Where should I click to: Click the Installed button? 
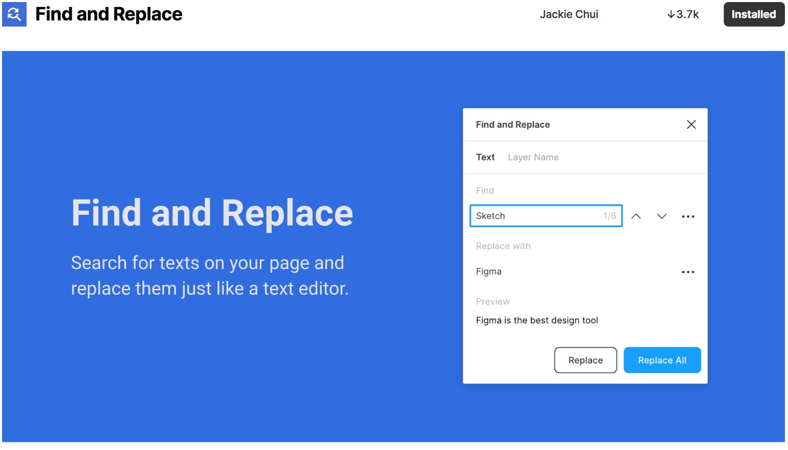tap(754, 14)
